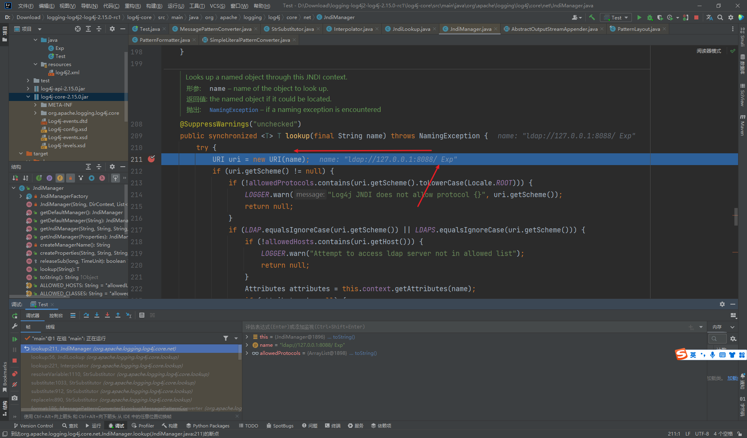Expand the META-INF folder
This screenshot has width=747, height=438.
click(36, 105)
